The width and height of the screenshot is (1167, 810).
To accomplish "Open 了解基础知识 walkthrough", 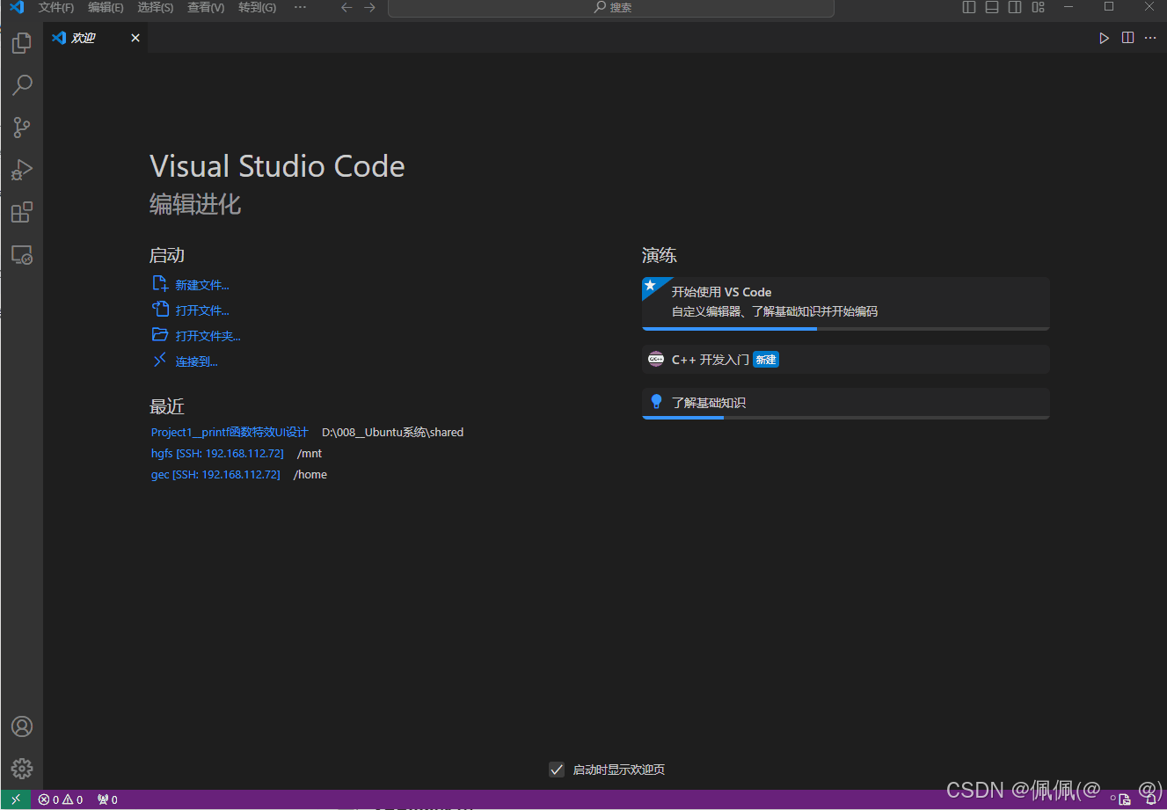I will tap(846, 404).
